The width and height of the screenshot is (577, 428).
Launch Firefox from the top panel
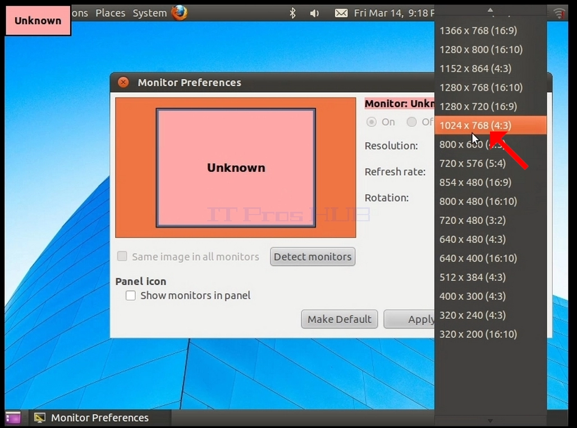click(179, 13)
